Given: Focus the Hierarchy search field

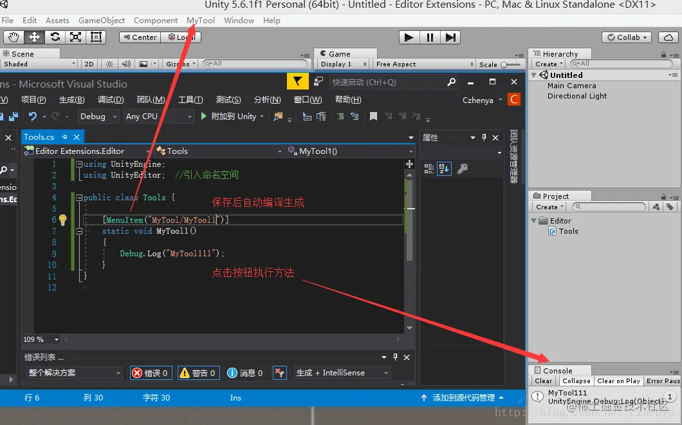Looking at the screenshot, I should [x=621, y=64].
